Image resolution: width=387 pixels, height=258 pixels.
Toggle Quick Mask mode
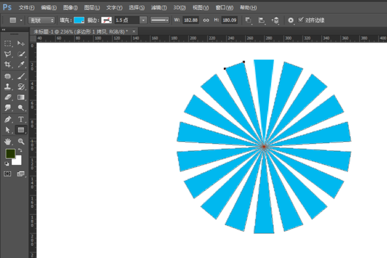(x=8, y=174)
